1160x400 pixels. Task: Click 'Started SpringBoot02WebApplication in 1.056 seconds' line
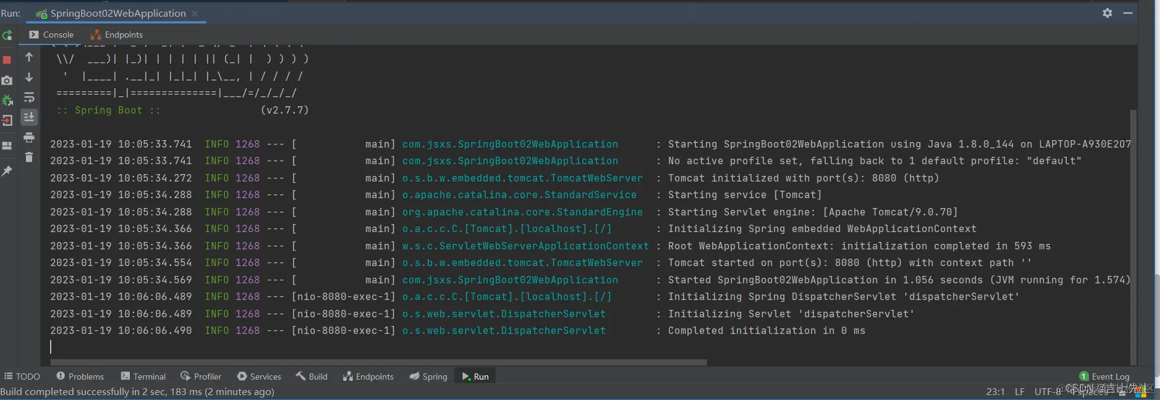point(590,280)
